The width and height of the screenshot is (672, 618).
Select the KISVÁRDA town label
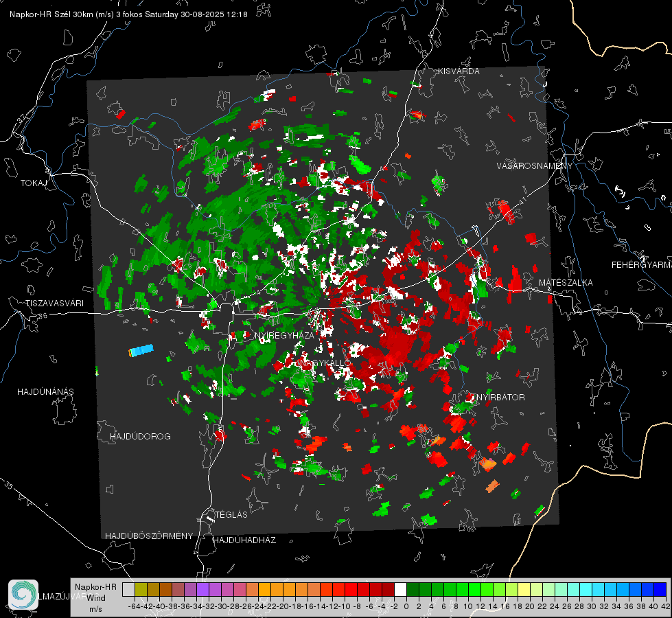(x=459, y=71)
